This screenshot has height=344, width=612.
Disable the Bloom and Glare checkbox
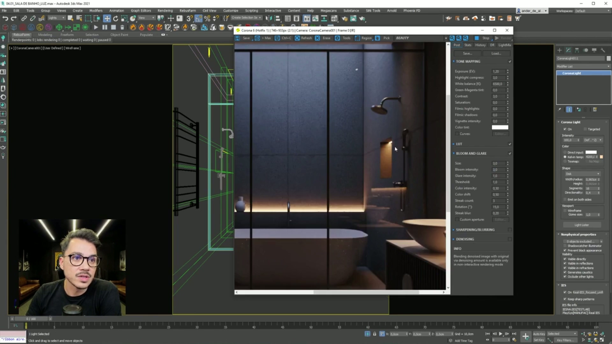point(510,154)
